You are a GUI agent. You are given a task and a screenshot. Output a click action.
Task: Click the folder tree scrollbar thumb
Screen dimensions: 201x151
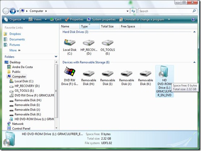point(56,91)
